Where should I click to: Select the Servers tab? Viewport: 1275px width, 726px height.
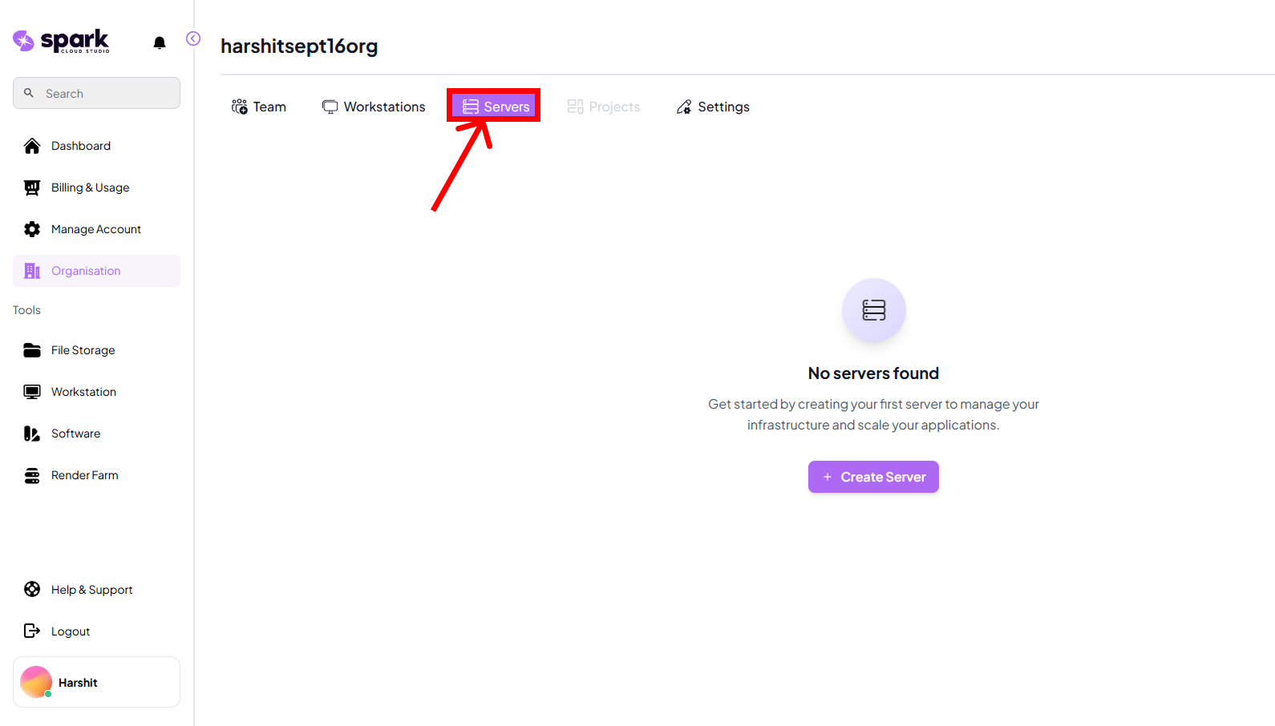pos(496,107)
